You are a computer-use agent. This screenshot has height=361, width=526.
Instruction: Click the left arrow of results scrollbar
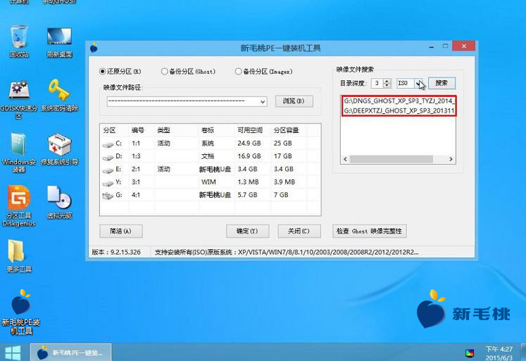click(346, 159)
